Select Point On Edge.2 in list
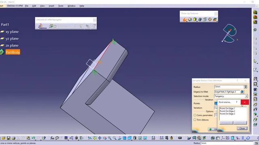 click(x=227, y=111)
